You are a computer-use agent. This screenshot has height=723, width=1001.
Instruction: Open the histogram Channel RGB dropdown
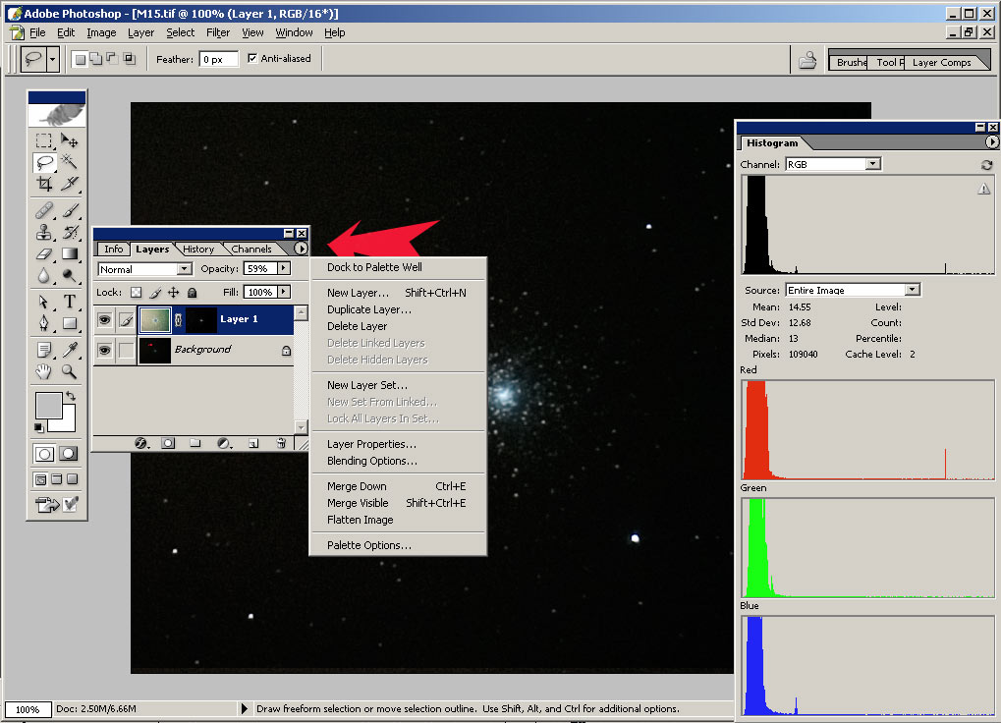pos(833,165)
